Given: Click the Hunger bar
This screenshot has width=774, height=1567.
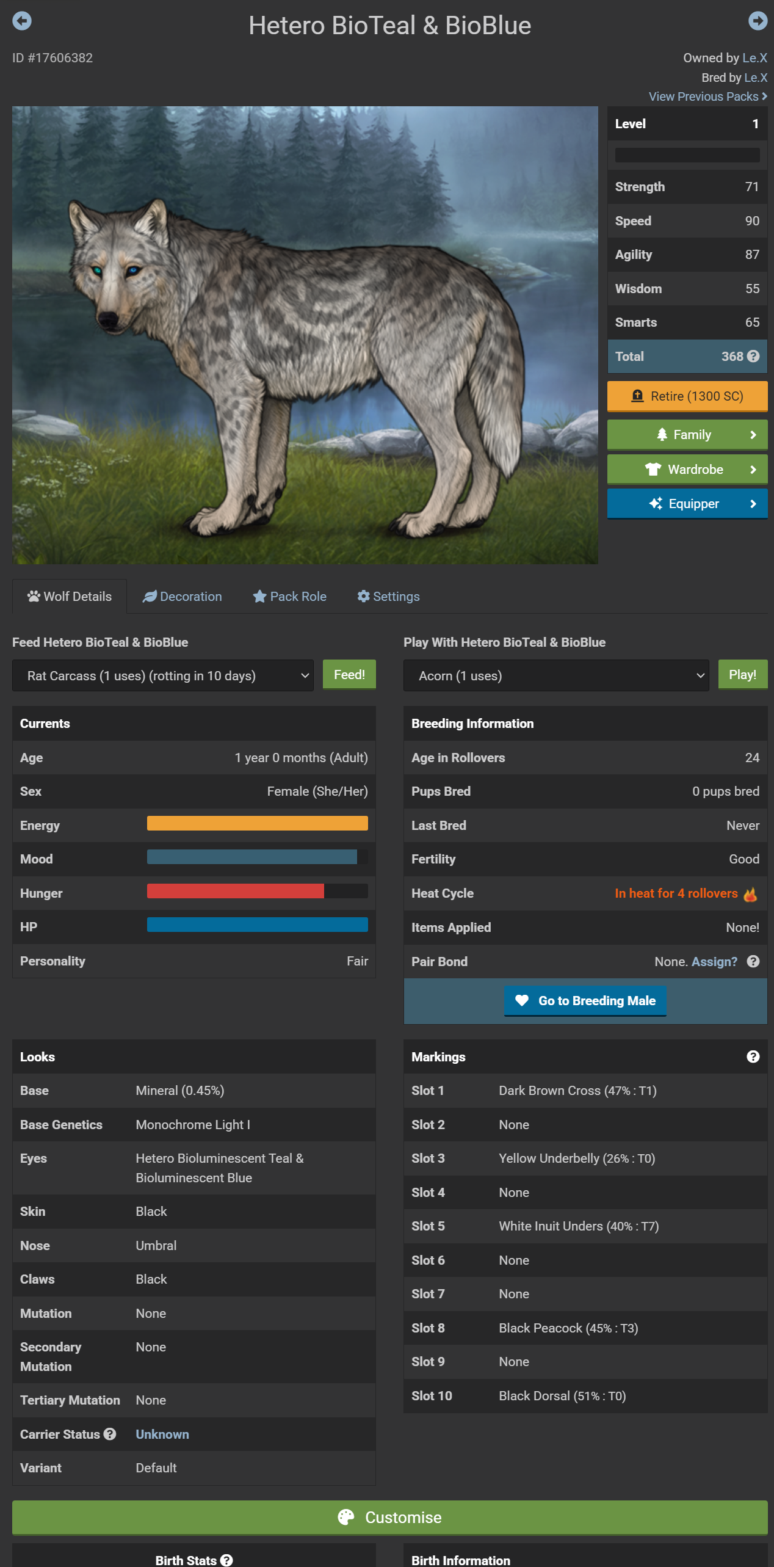Looking at the screenshot, I should pos(258,891).
